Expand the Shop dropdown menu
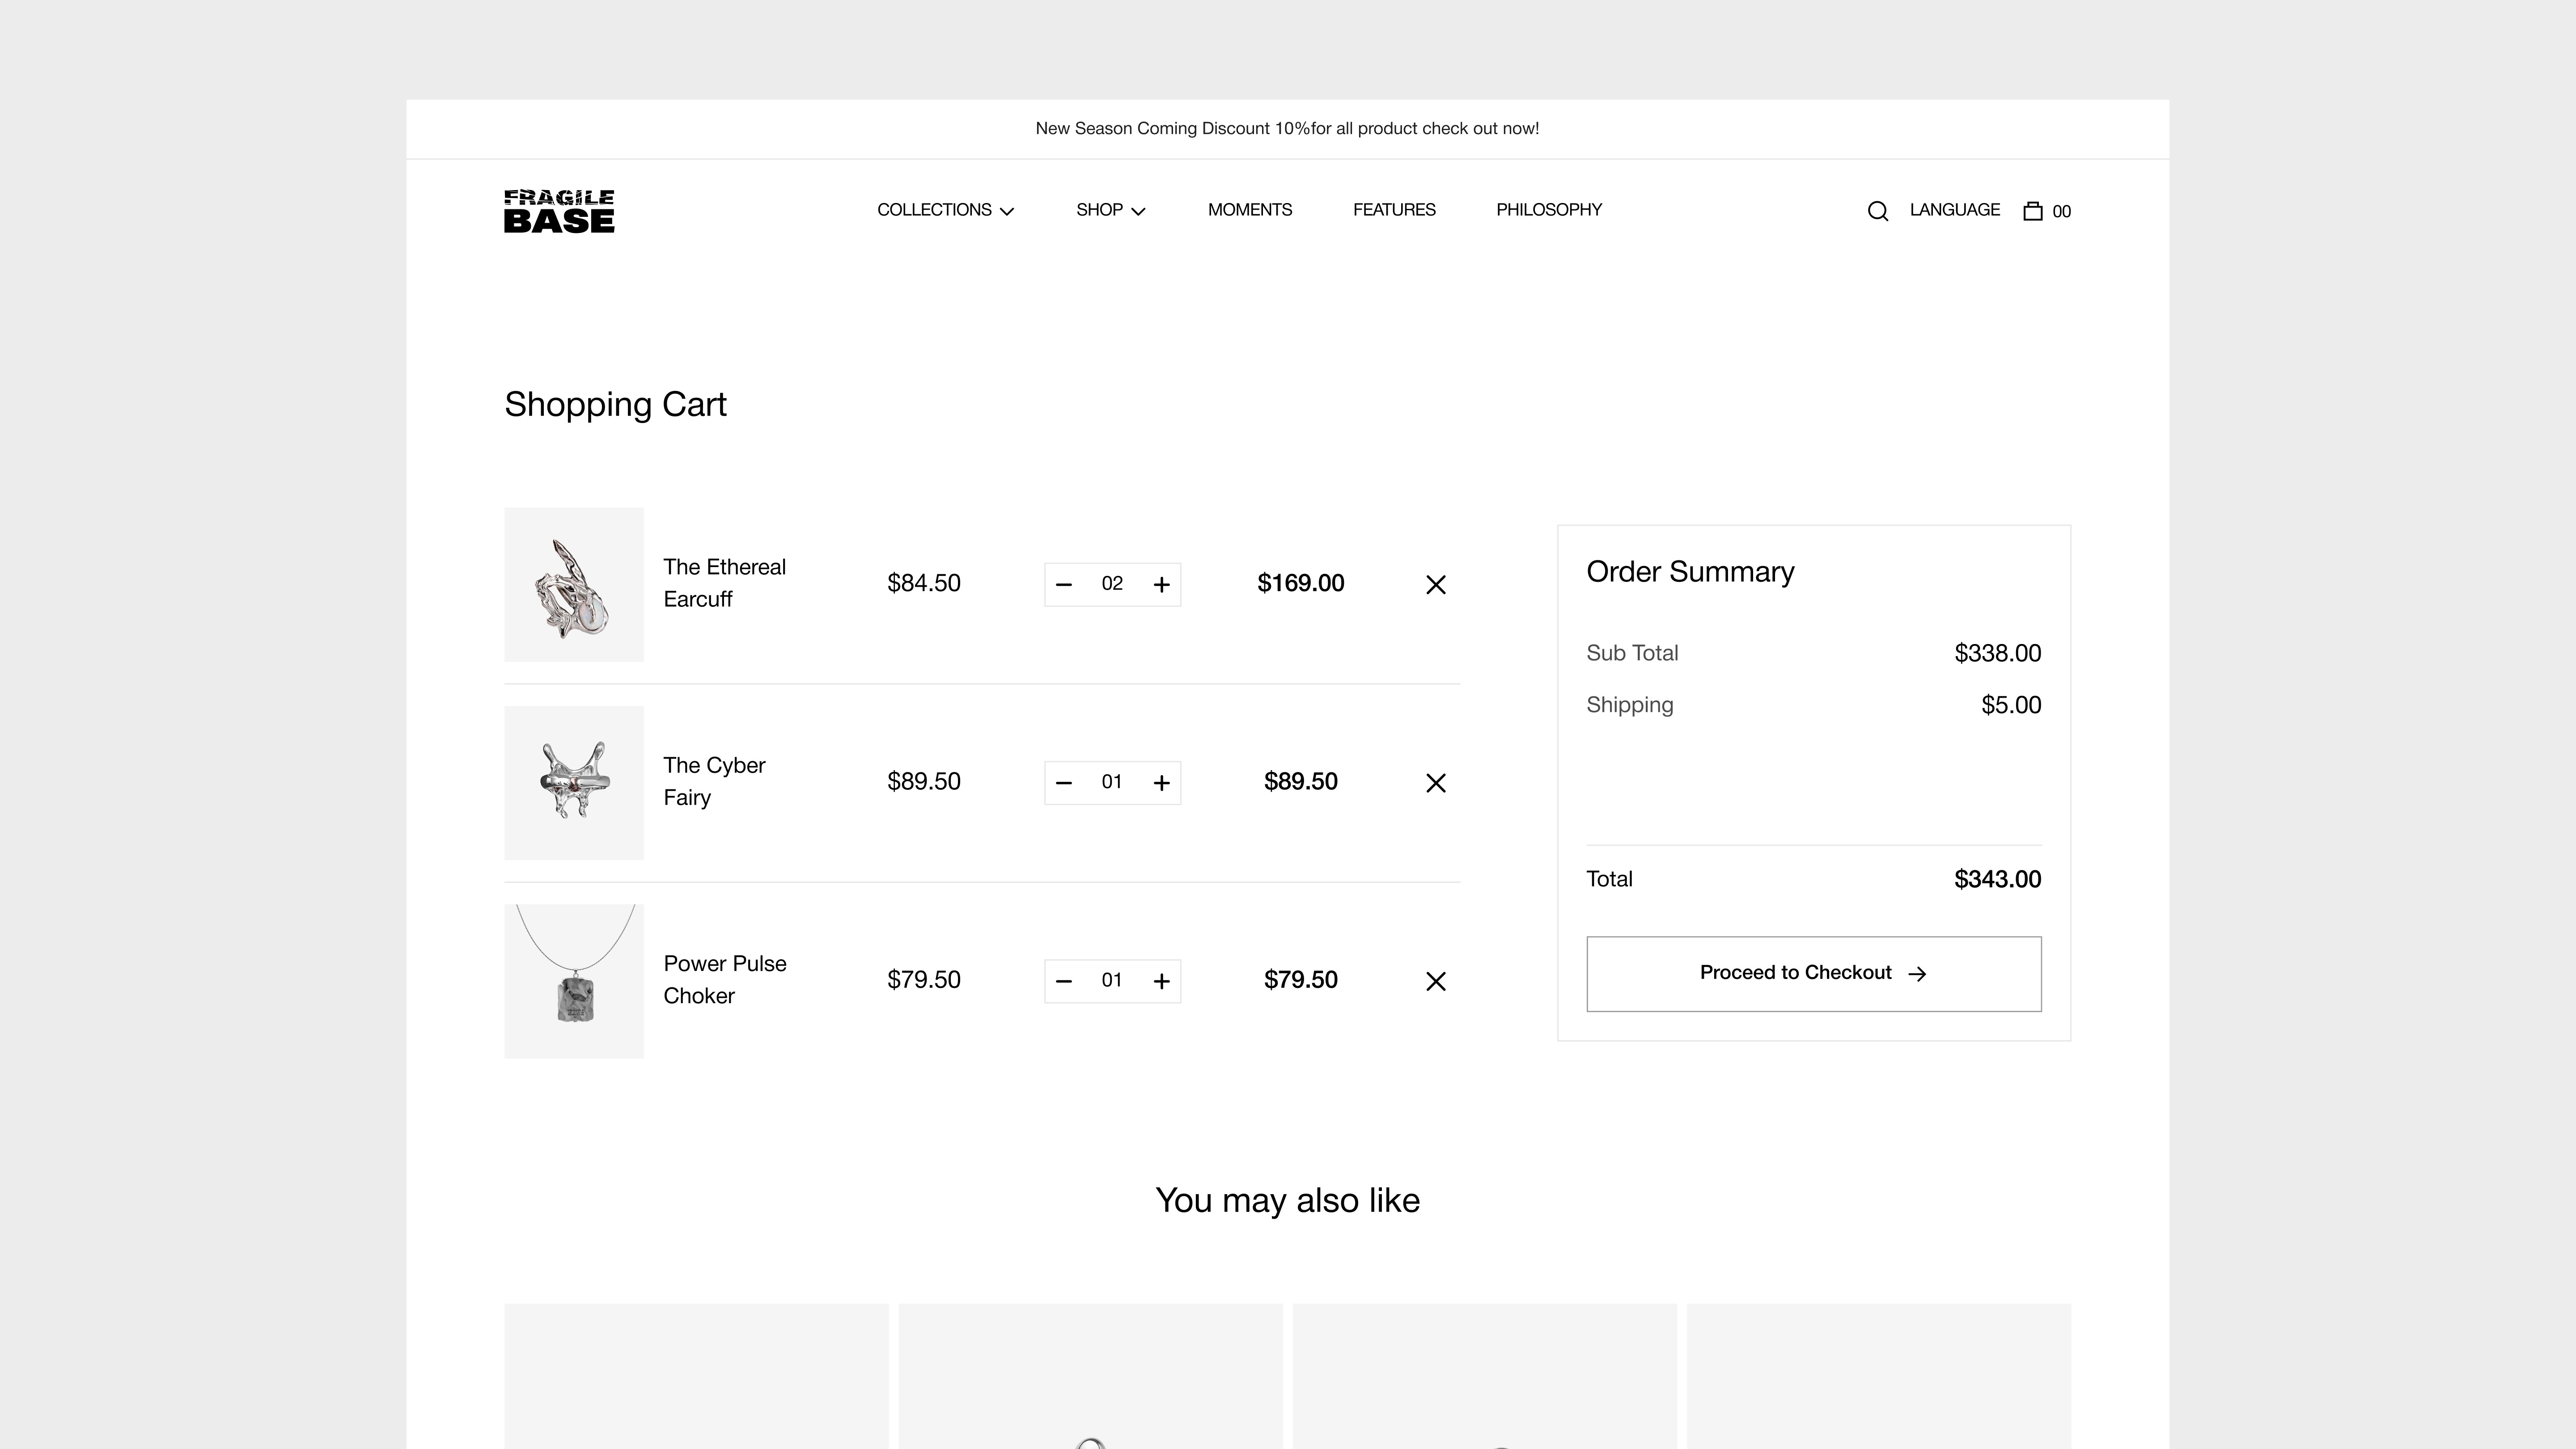The image size is (2576, 1449). 1110,210
